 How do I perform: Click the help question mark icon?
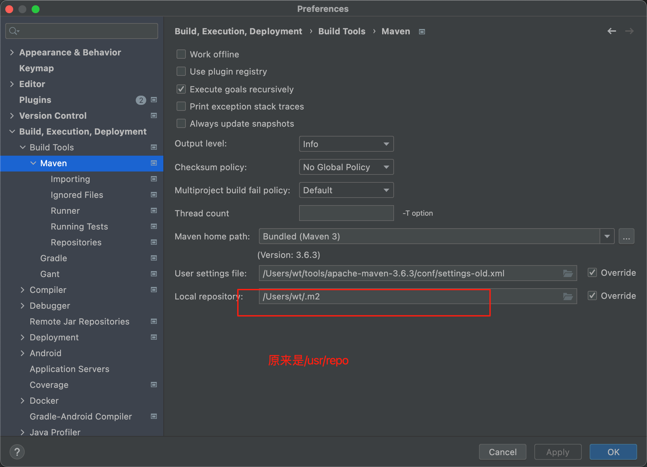point(17,452)
